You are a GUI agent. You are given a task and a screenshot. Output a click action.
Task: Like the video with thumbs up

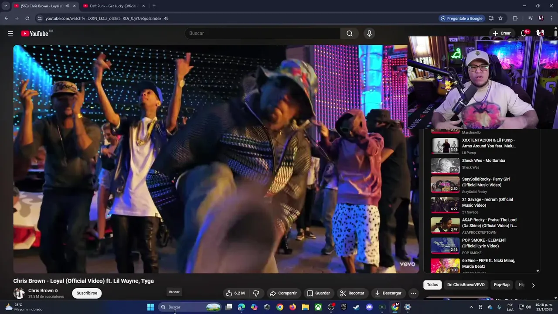click(x=235, y=293)
